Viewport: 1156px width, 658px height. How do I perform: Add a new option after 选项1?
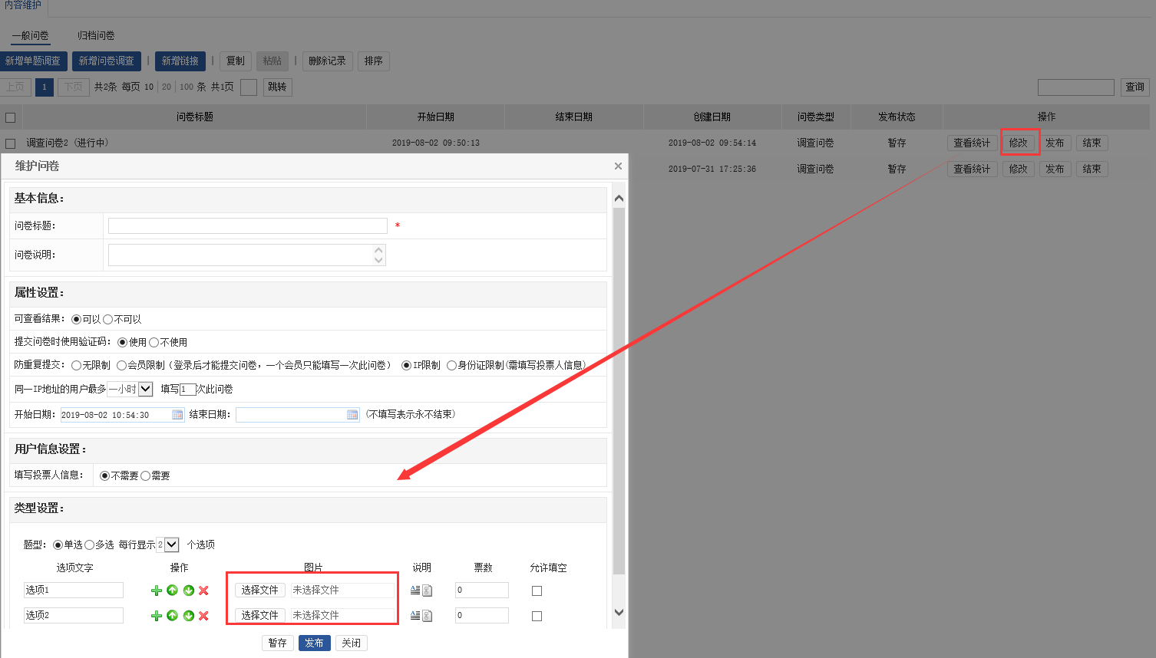tap(156, 591)
